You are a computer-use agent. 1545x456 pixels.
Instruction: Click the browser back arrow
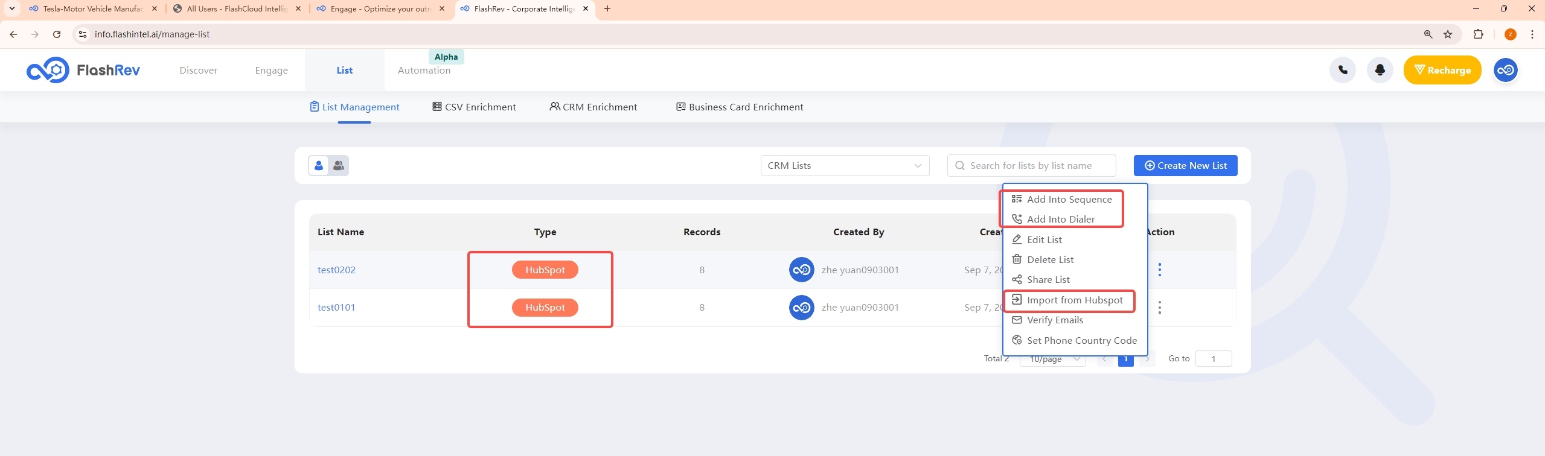click(13, 34)
